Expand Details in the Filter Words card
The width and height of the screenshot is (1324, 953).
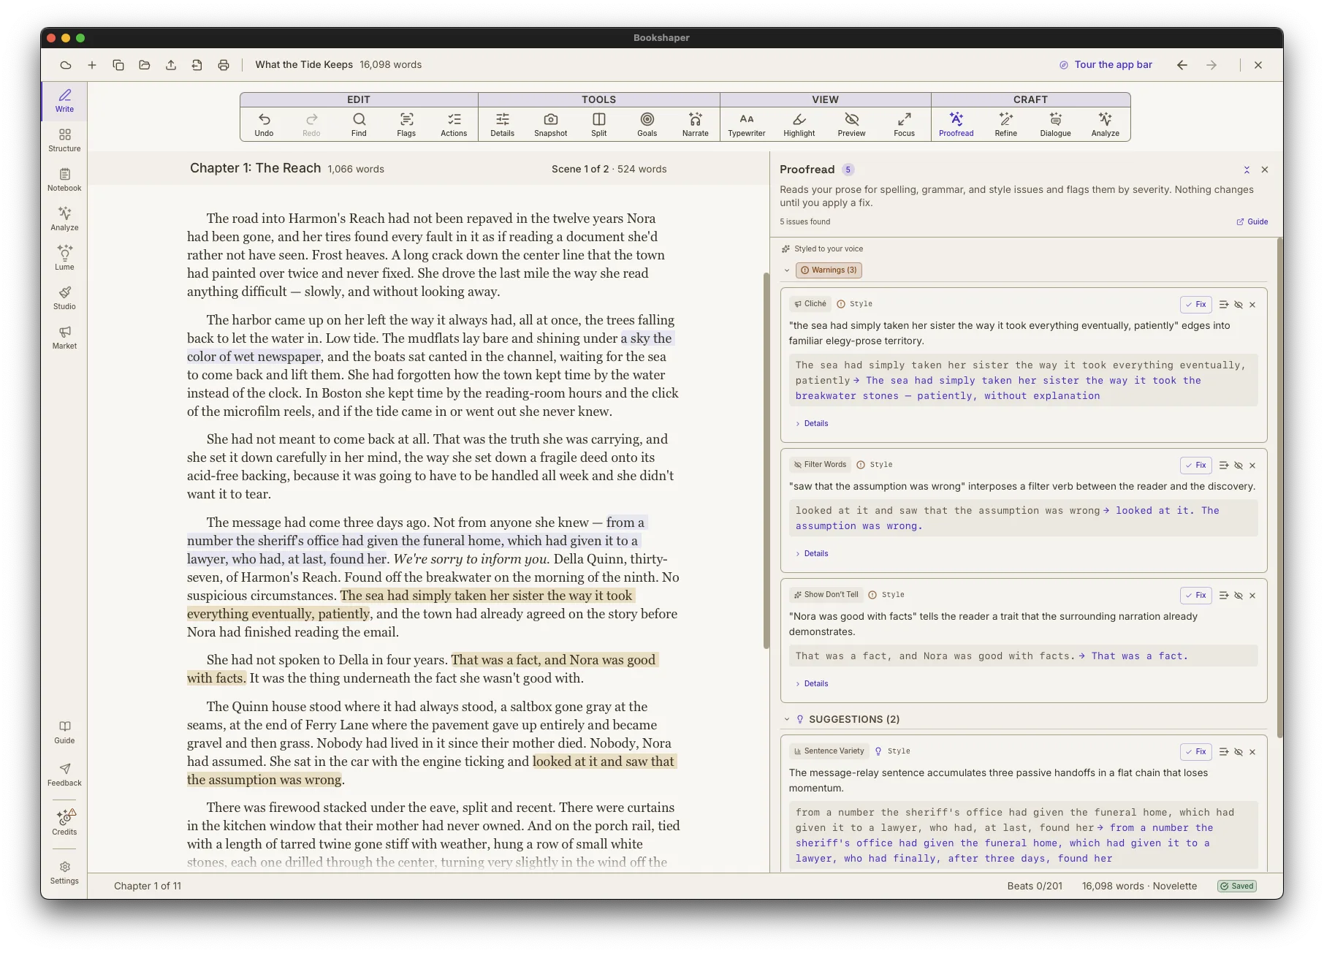tap(812, 553)
